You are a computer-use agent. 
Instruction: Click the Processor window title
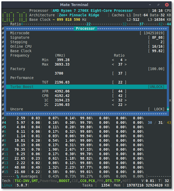coord(85,29)
